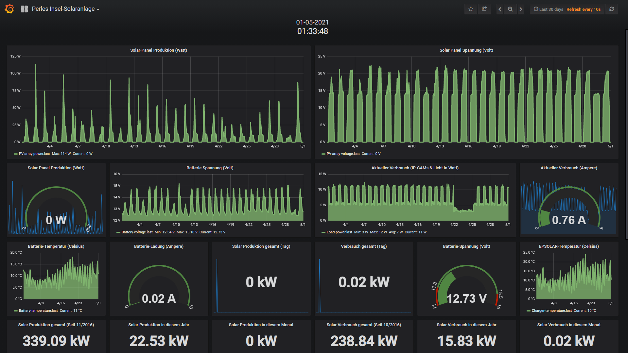Toggle PV-array-voltage.last legend series
Image resolution: width=628 pixels, height=353 pixels.
343,154
